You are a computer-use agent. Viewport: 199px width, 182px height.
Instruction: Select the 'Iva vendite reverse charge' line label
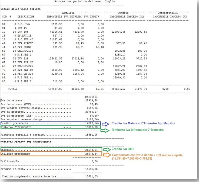[21, 108]
